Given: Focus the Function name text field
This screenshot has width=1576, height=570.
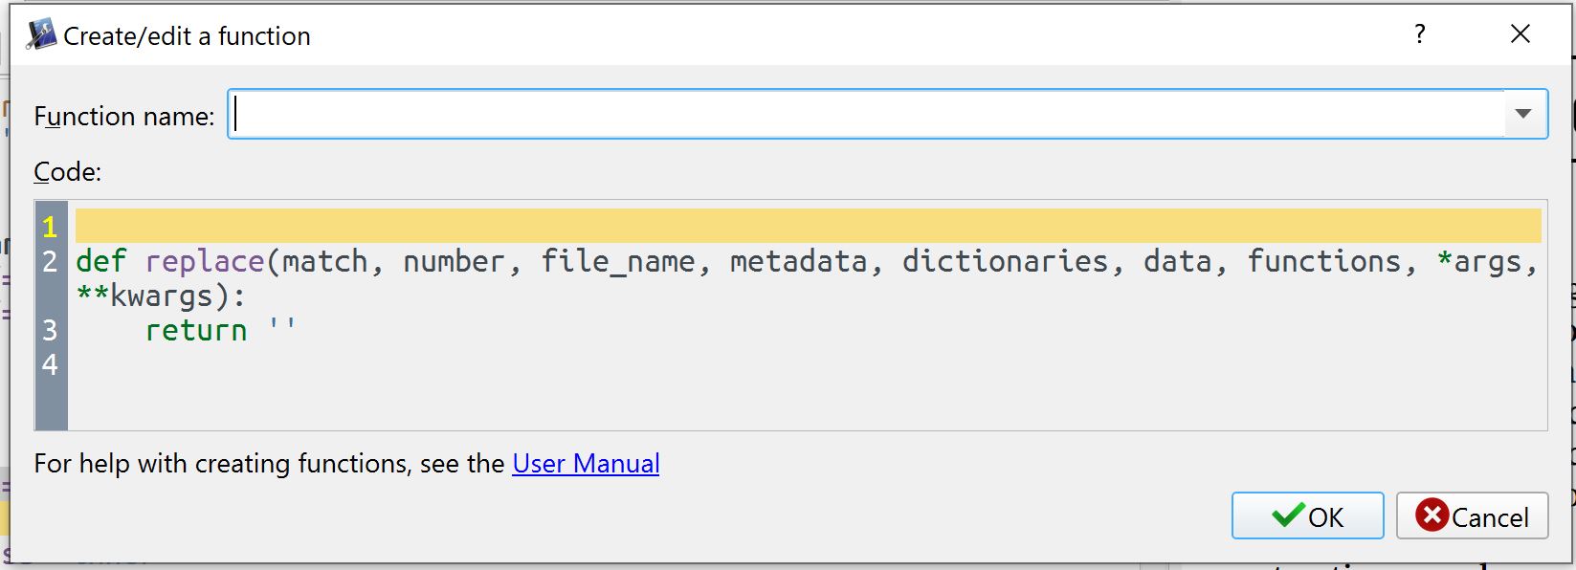Looking at the screenshot, I should click(861, 115).
